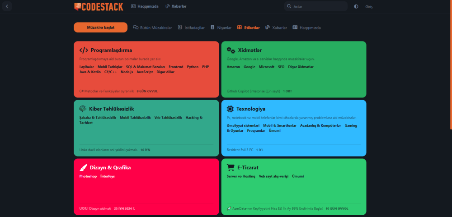
Task: Click the Proqramlaşdırma code brackets icon
Action: (x=84, y=50)
